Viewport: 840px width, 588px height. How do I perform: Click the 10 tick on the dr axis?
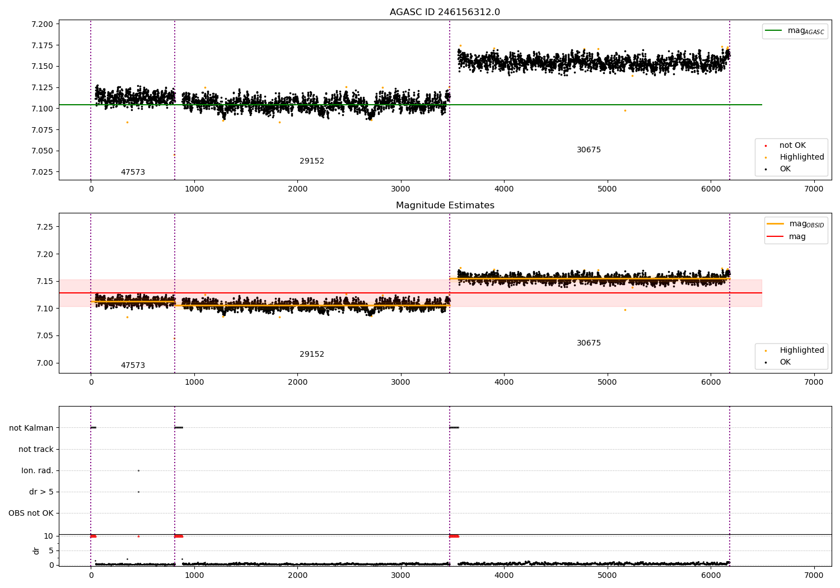click(49, 536)
